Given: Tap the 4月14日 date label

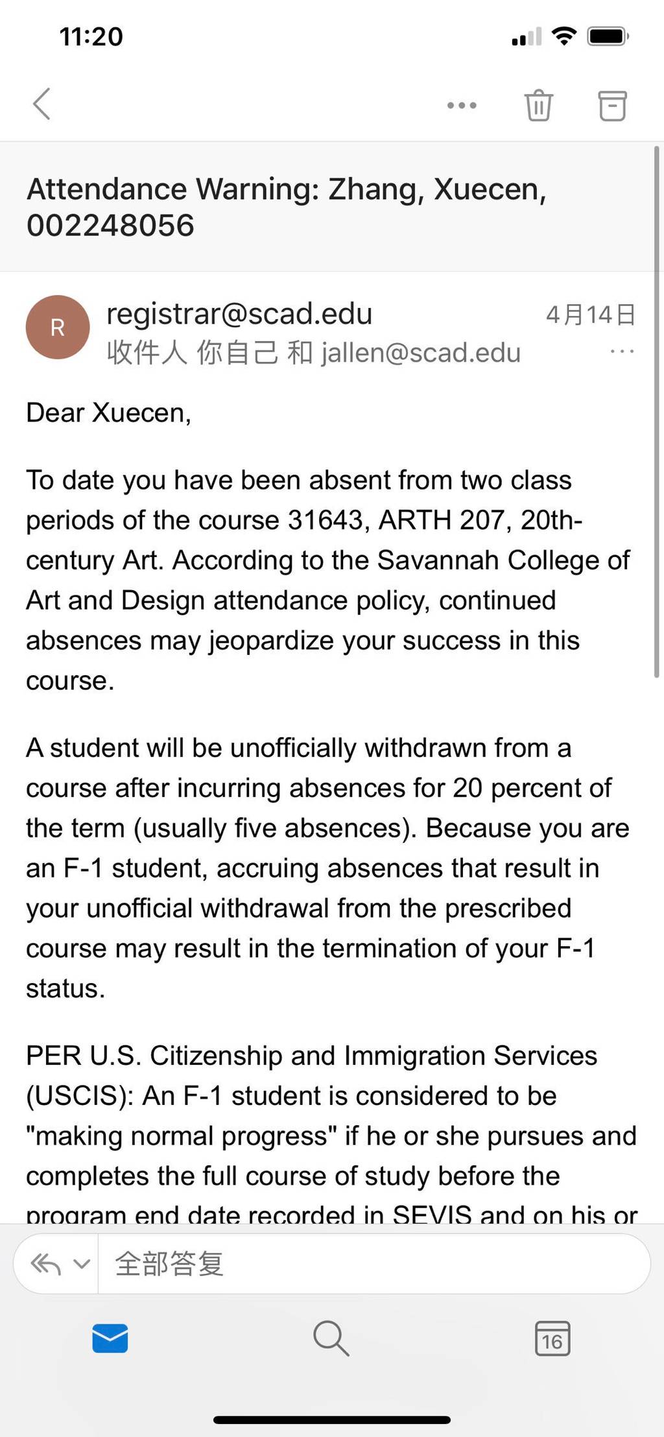Looking at the screenshot, I should pyautogui.click(x=591, y=315).
